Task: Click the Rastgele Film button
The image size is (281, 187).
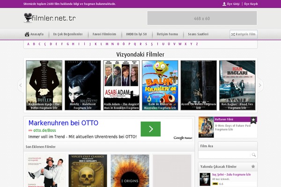Action: [x=244, y=34]
